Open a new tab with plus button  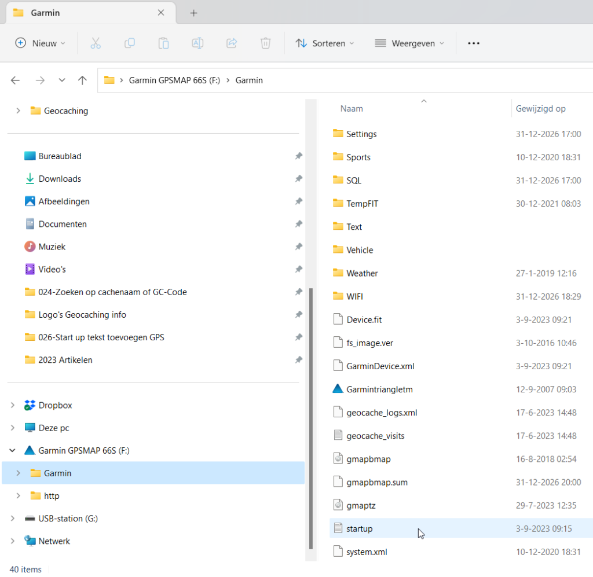tap(194, 13)
